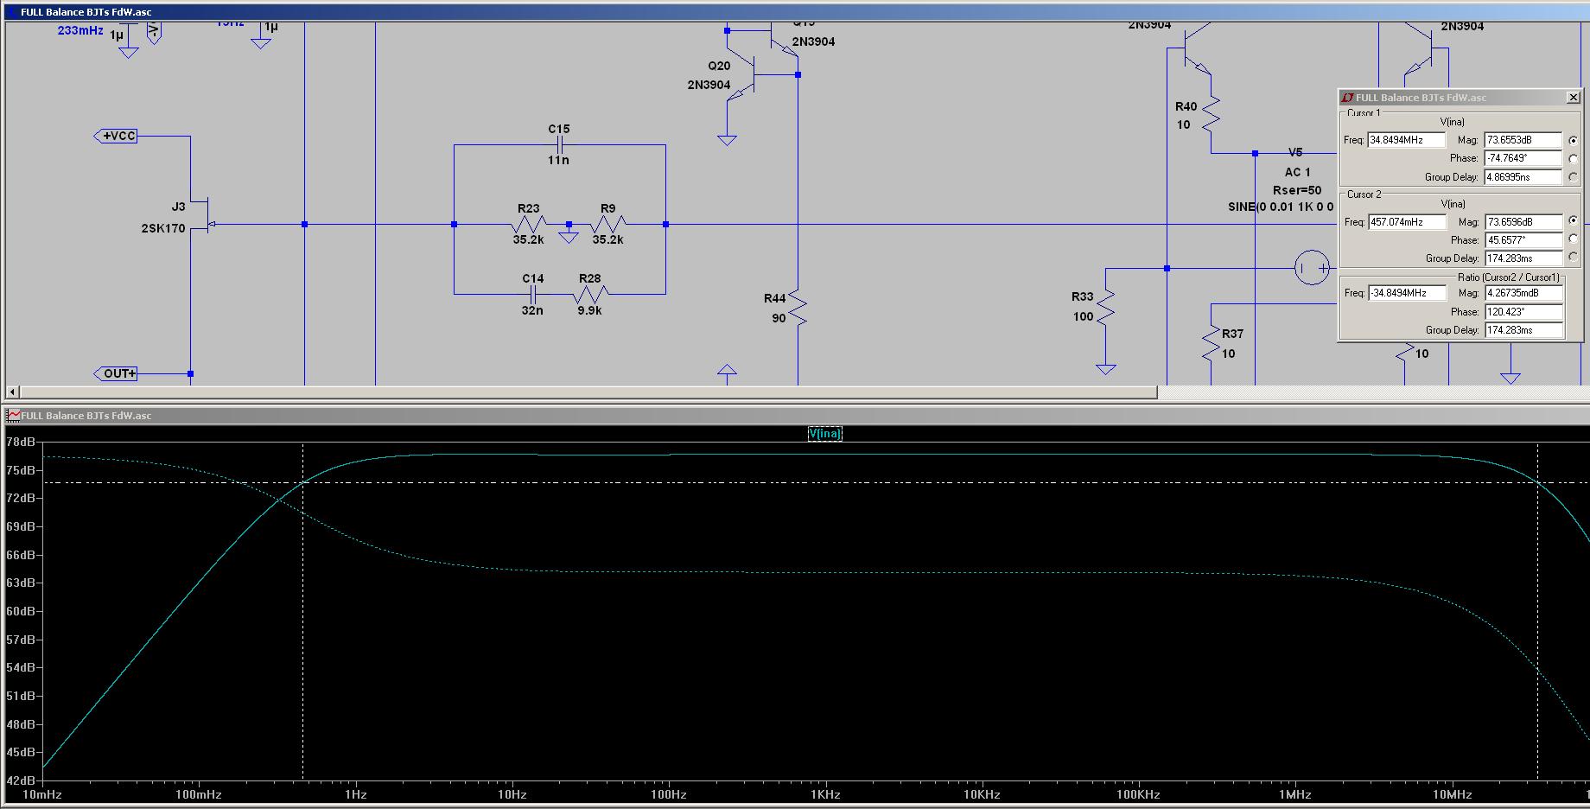Select resistor R9 symbol
The height and width of the screenshot is (809, 1590).
(608, 225)
